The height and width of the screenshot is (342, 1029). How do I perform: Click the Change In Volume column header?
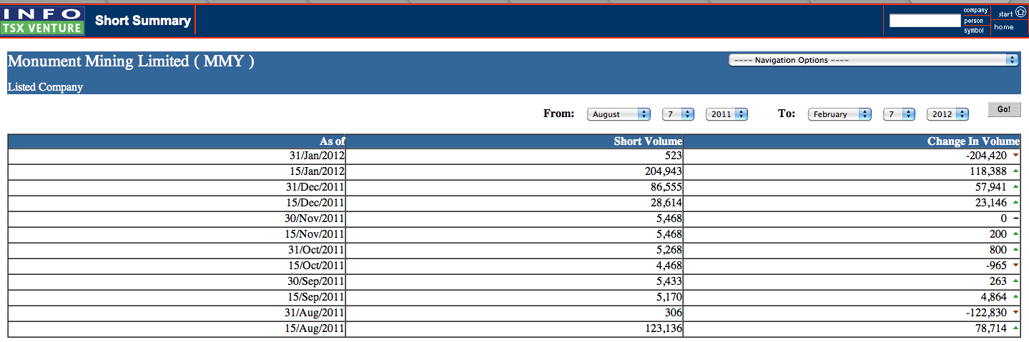(x=852, y=141)
